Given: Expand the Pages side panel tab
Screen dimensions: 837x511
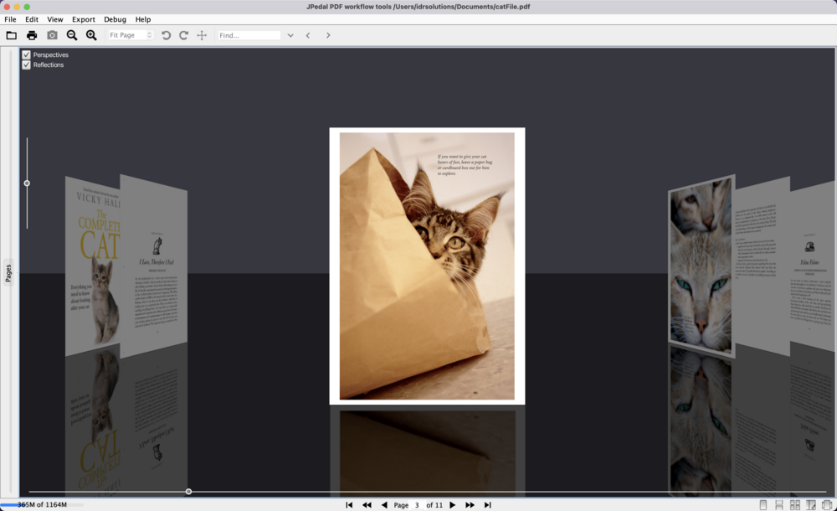Looking at the screenshot, I should coord(10,271).
